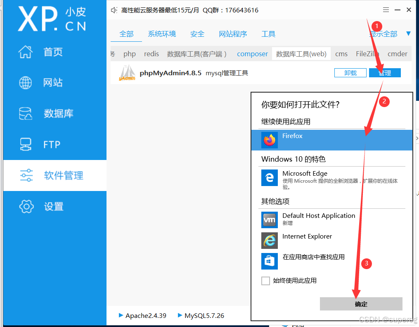Click the FTP server icon
419x327 pixels.
[26, 145]
